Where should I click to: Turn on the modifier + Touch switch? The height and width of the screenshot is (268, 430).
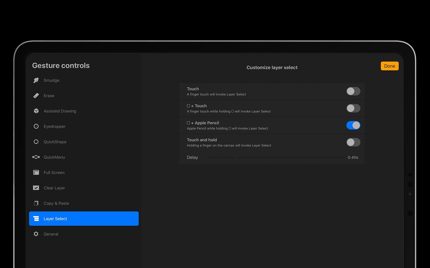[x=353, y=108]
